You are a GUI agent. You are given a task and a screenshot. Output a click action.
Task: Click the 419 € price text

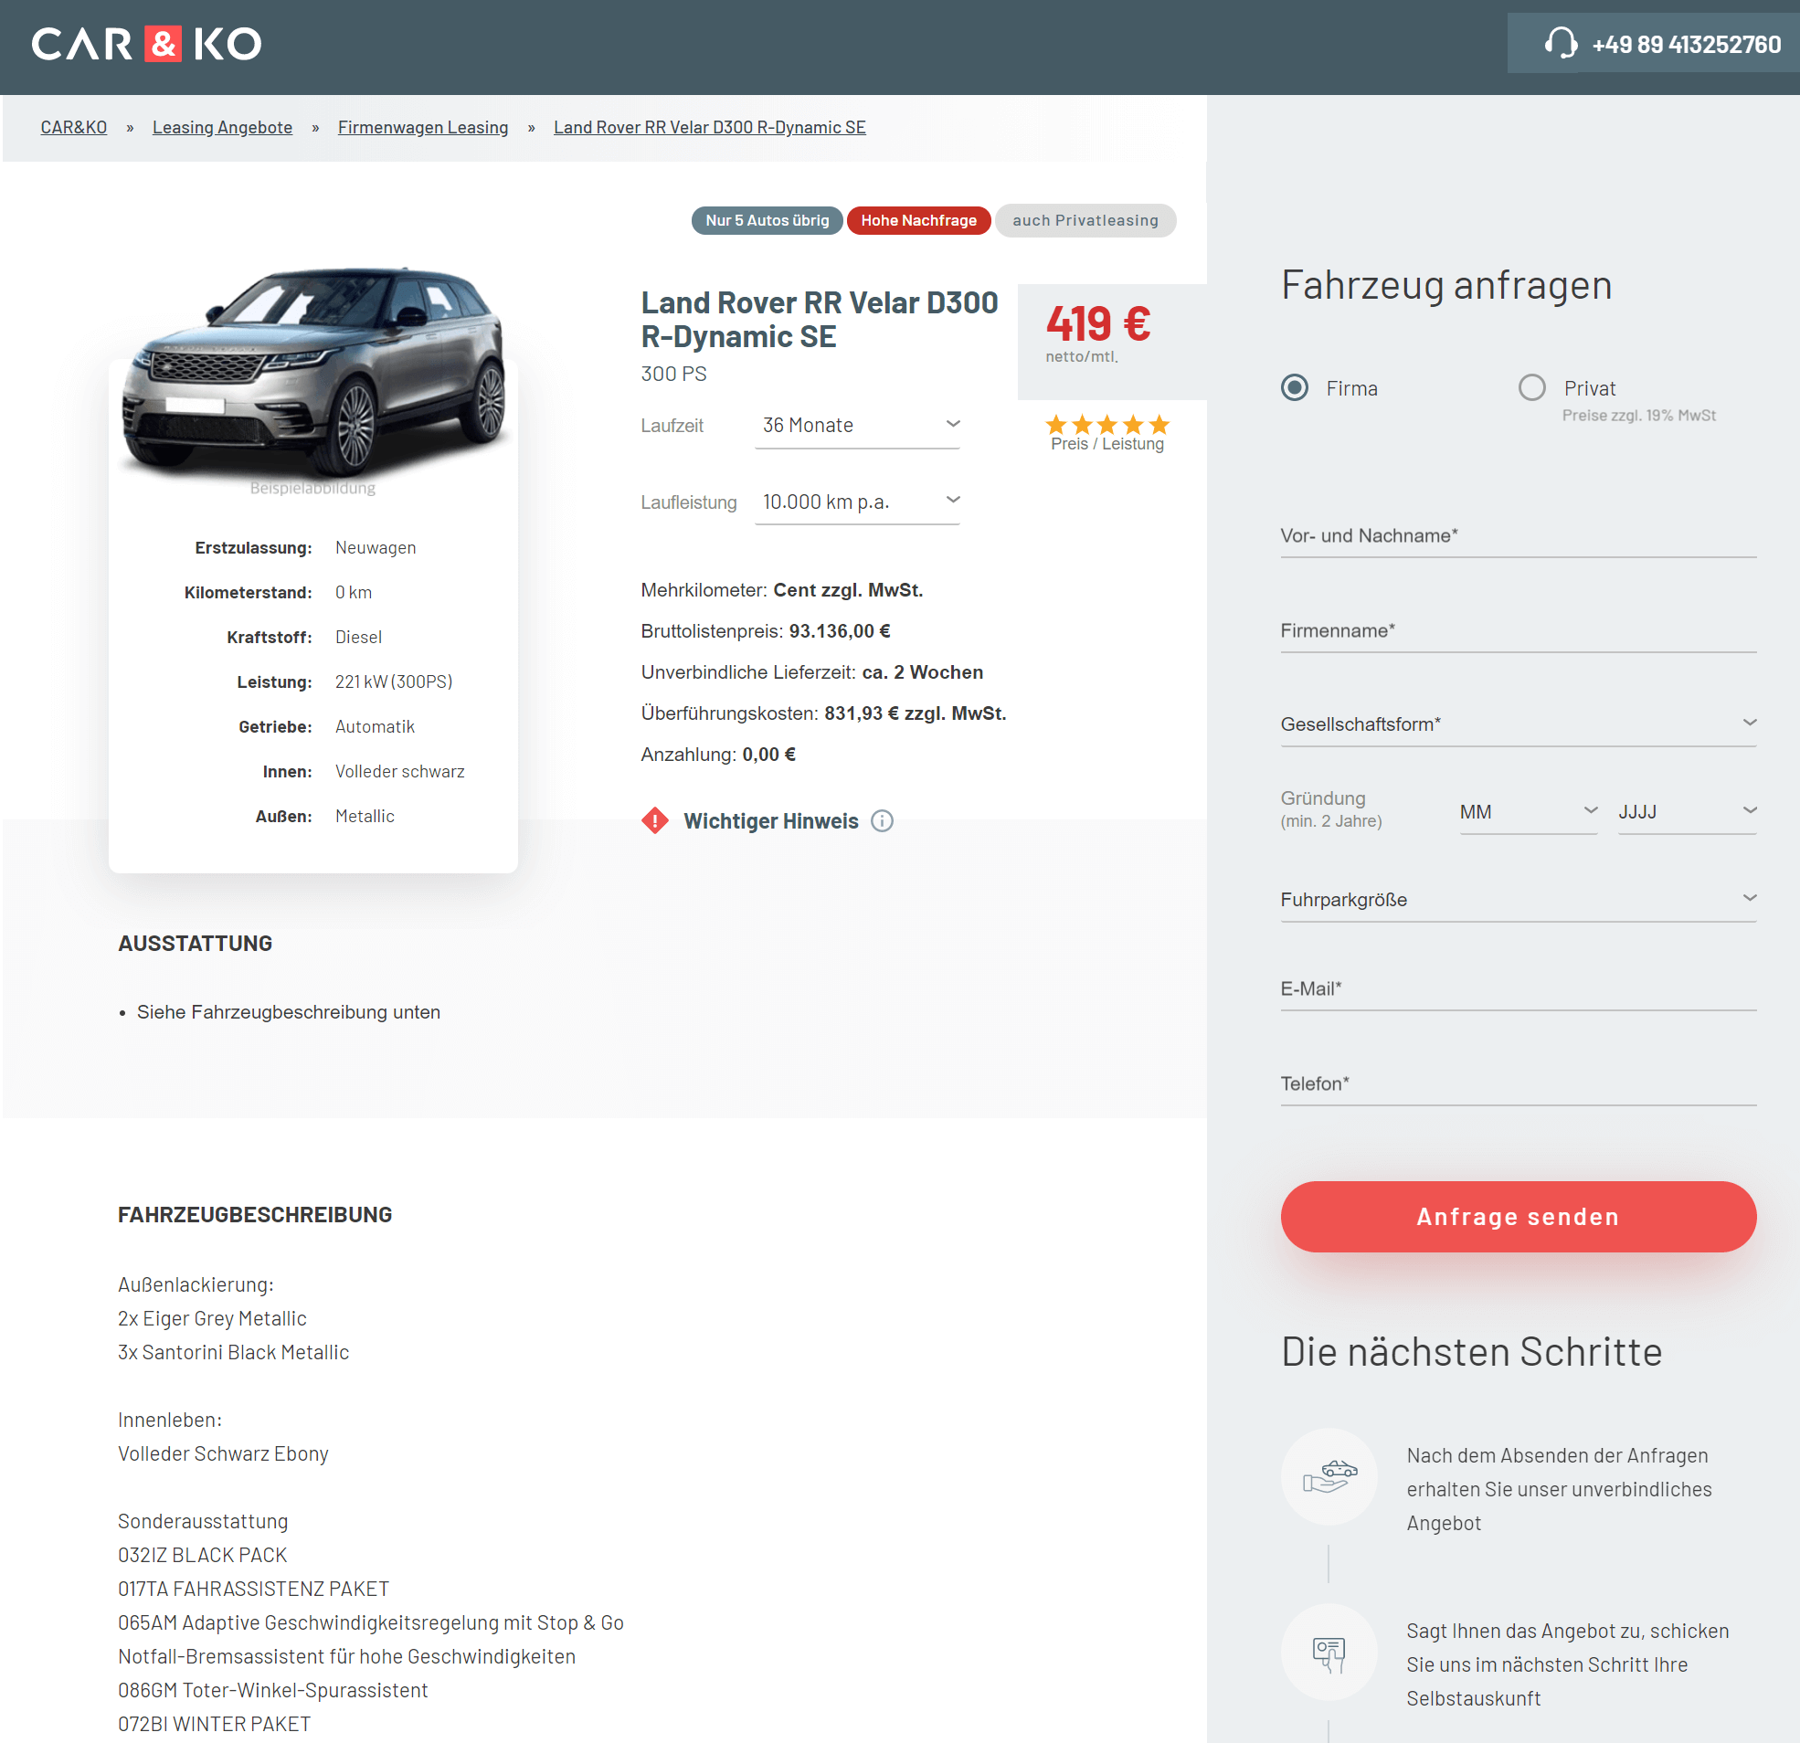1097,323
